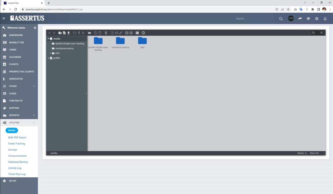Viewport: 333px width, 194px height.
Task: Click the back arrow in file manager toolbar
Action: (x=50, y=33)
